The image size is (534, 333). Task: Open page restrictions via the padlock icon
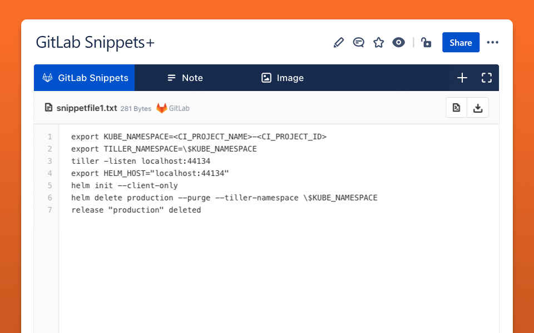pos(426,43)
